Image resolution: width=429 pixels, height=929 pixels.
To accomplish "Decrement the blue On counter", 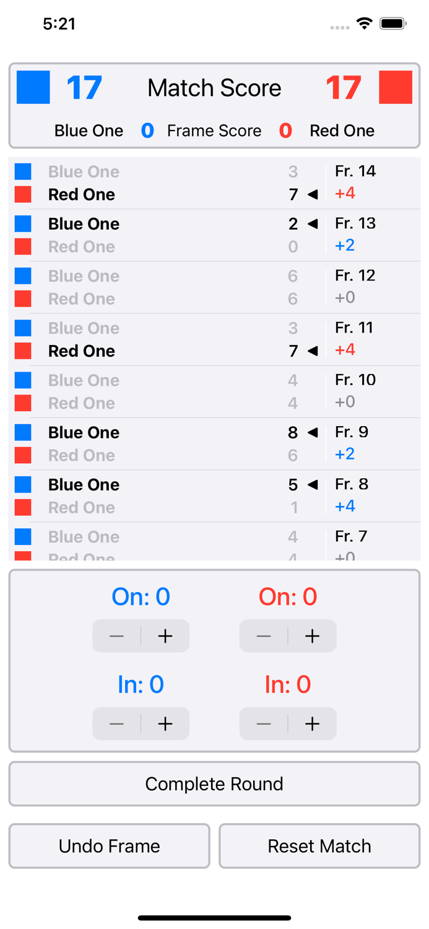I will click(117, 635).
